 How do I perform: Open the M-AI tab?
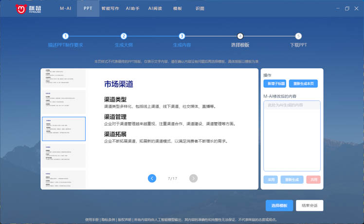[66, 8]
